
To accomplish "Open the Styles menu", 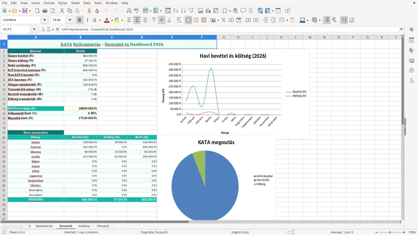I will click(x=63, y=3).
